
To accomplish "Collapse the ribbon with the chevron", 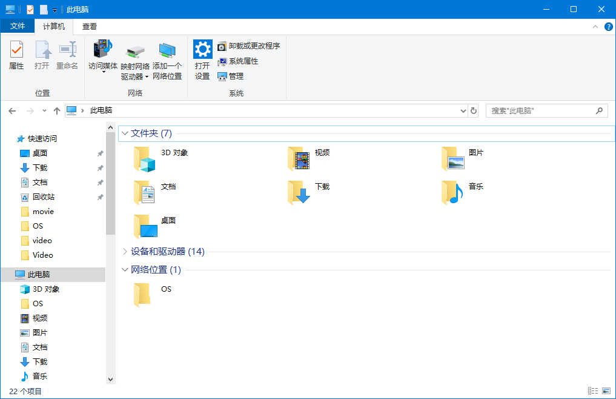I will (595, 27).
